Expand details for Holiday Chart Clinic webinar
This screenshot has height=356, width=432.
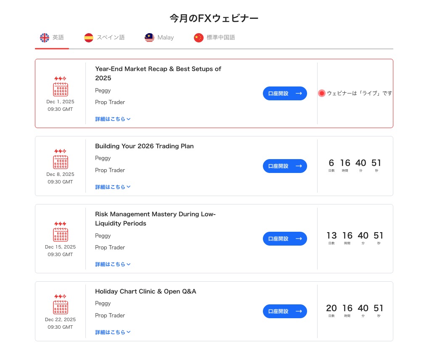(x=113, y=332)
